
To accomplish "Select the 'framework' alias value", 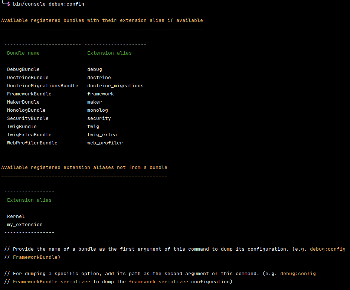I will pyautogui.click(x=101, y=94).
